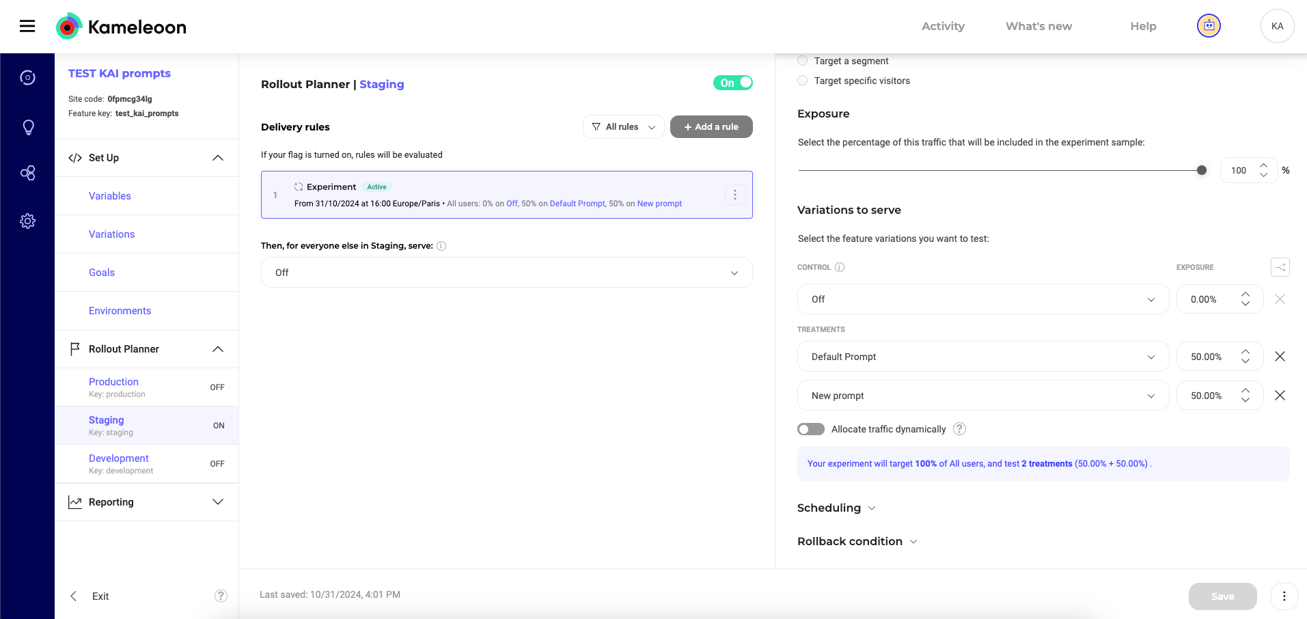1307x619 pixels.
Task: Click the experiment rule three-dot menu
Action: (x=735, y=195)
